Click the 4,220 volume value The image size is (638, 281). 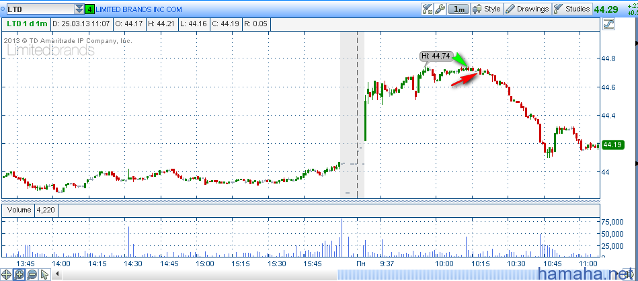tap(46, 210)
